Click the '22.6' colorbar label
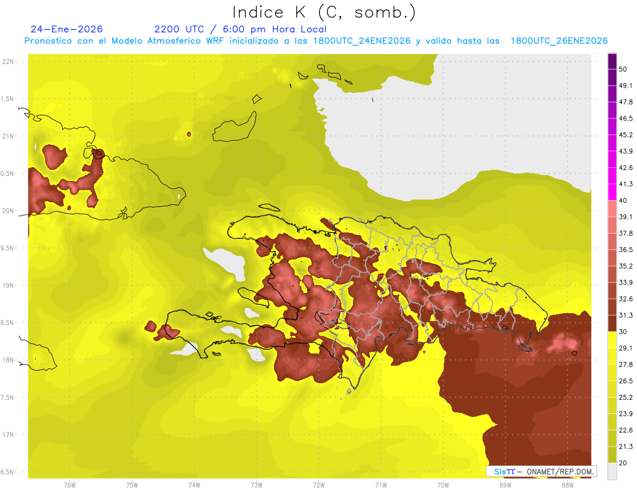The width and height of the screenshot is (637, 492). 626,430
